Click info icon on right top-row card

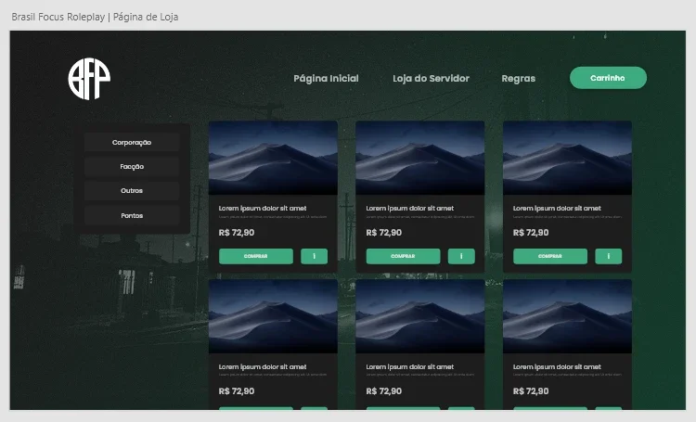pos(608,256)
